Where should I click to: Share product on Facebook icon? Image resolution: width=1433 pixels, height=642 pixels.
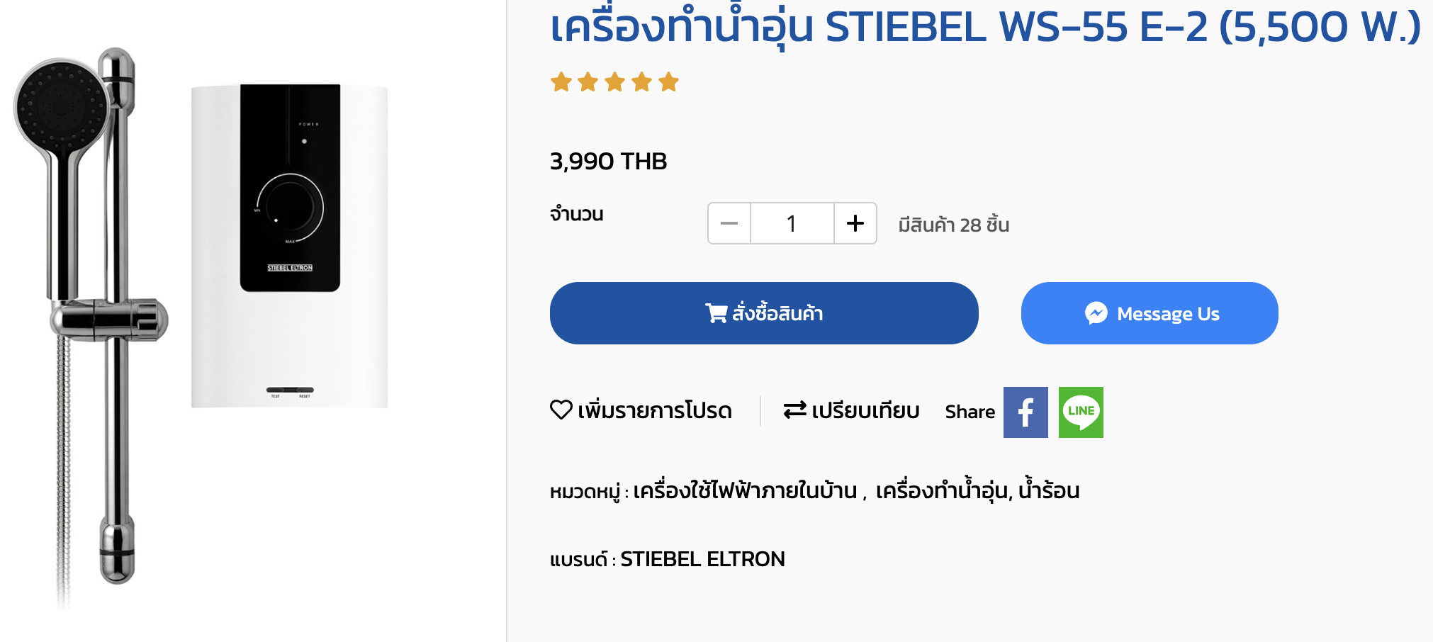click(x=1025, y=412)
